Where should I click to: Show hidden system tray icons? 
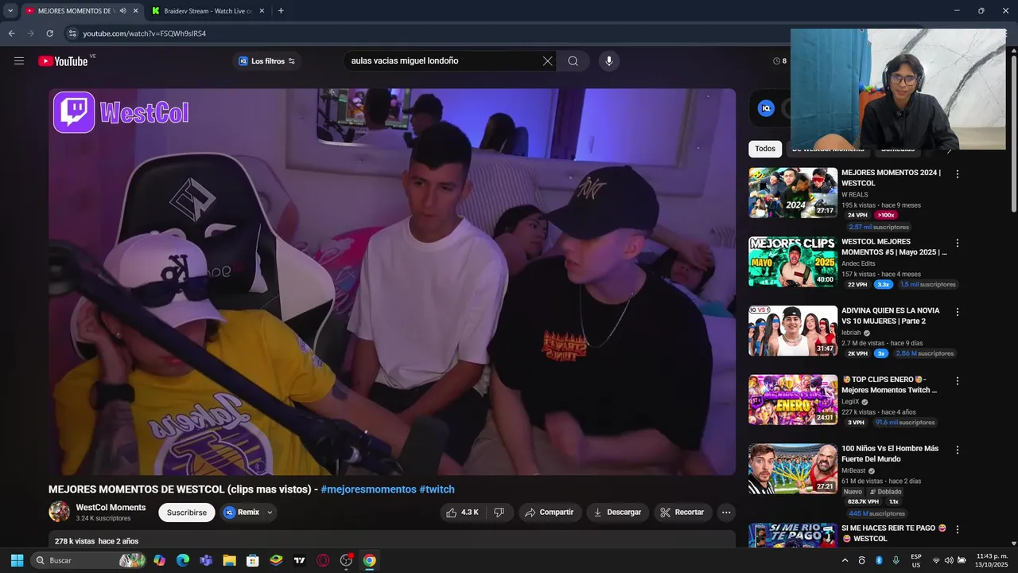tap(845, 560)
